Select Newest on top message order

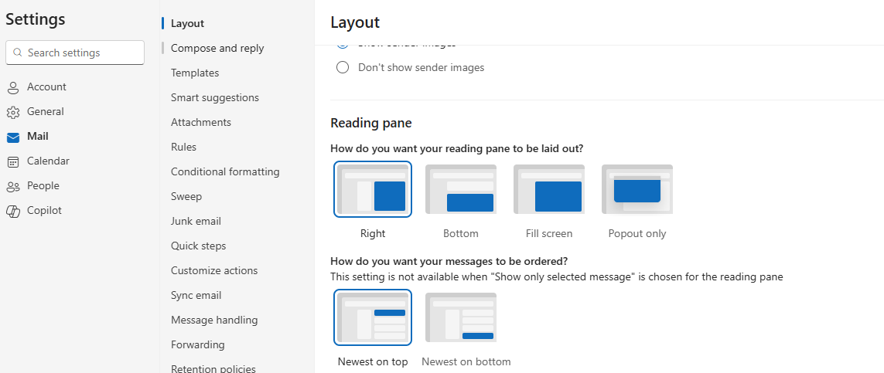coord(373,317)
